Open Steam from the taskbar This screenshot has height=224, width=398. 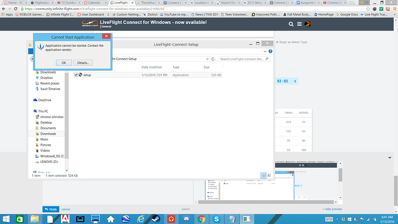pyautogui.click(x=156, y=219)
